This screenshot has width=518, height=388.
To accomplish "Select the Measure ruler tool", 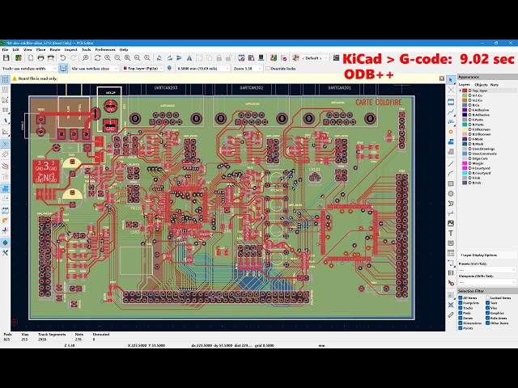I will pyautogui.click(x=451, y=315).
